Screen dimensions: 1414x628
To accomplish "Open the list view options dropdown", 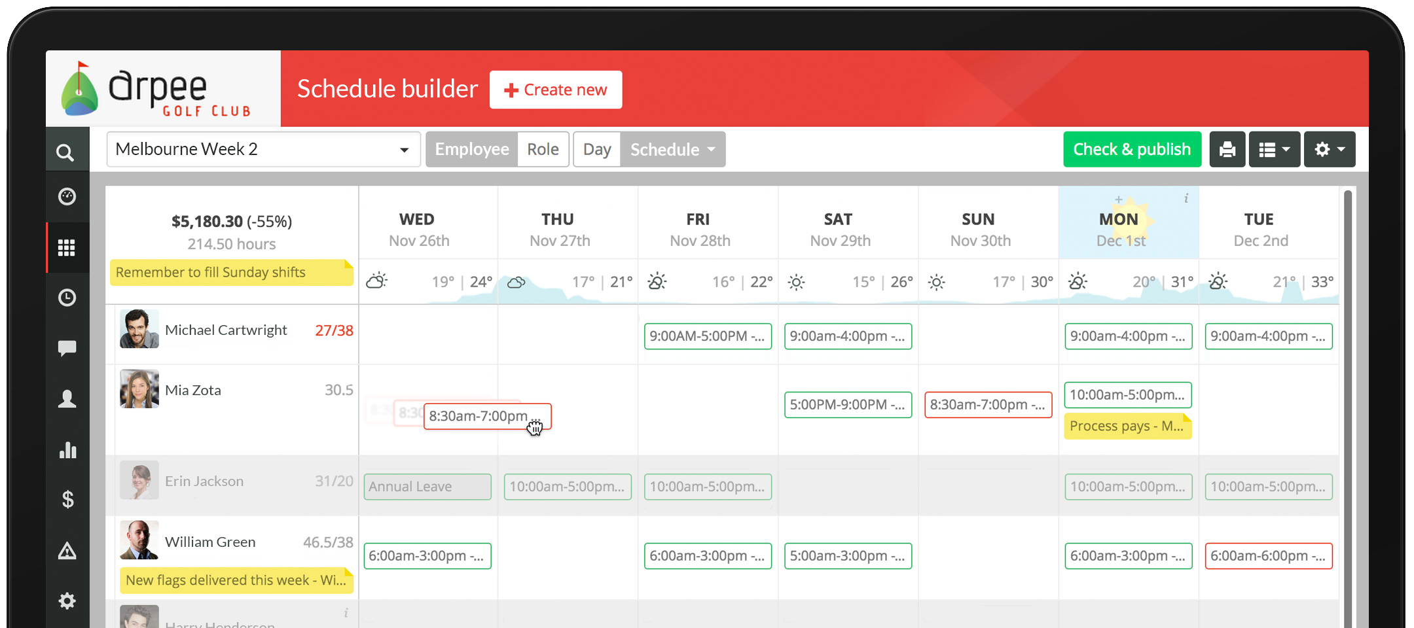I will [x=1275, y=149].
